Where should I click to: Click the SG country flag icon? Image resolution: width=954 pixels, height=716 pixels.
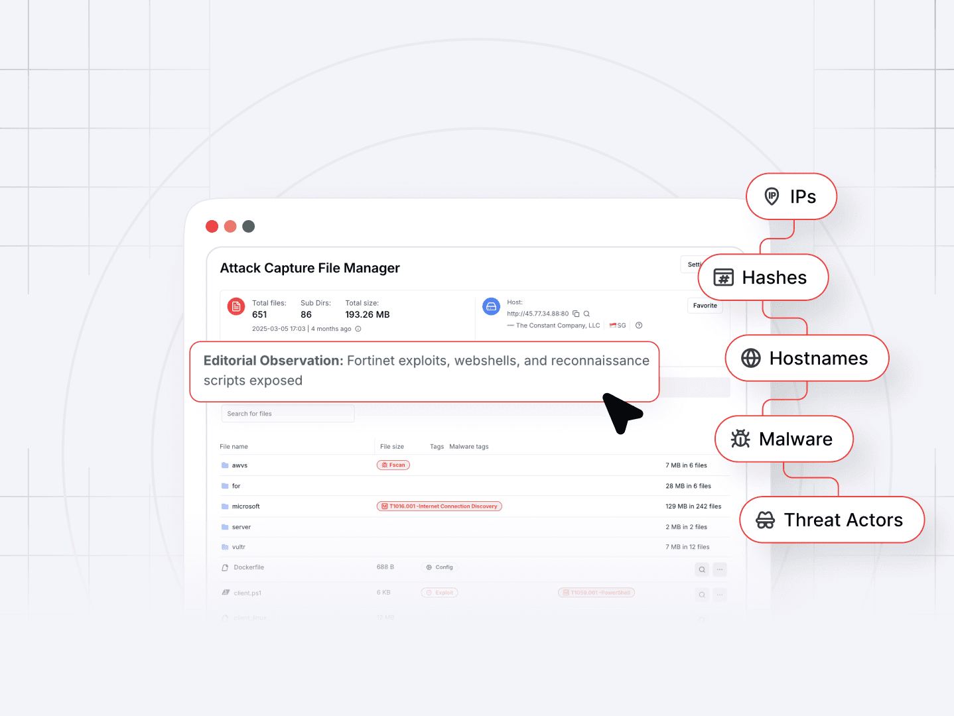click(613, 326)
